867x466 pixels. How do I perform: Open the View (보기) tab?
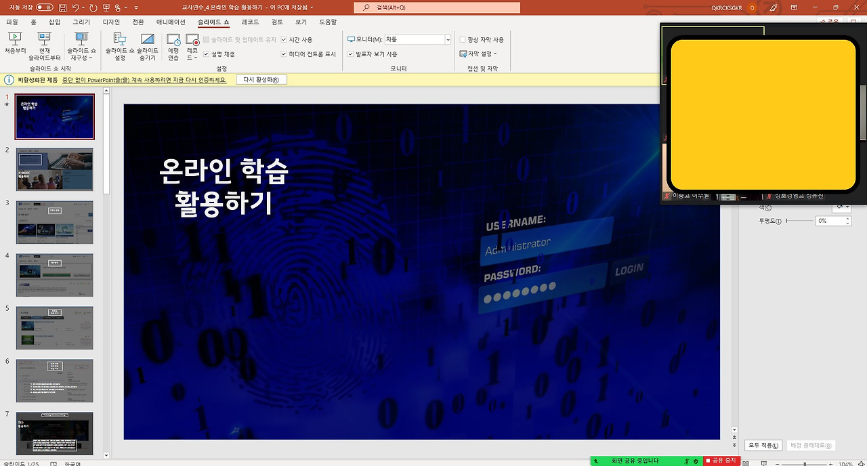pos(301,22)
